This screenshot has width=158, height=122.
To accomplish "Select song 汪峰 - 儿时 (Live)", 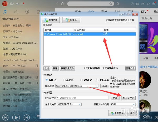I will (12, 49).
